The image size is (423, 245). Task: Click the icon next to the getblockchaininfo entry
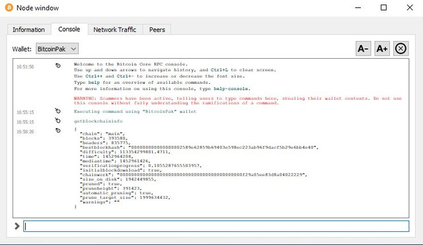58,120
